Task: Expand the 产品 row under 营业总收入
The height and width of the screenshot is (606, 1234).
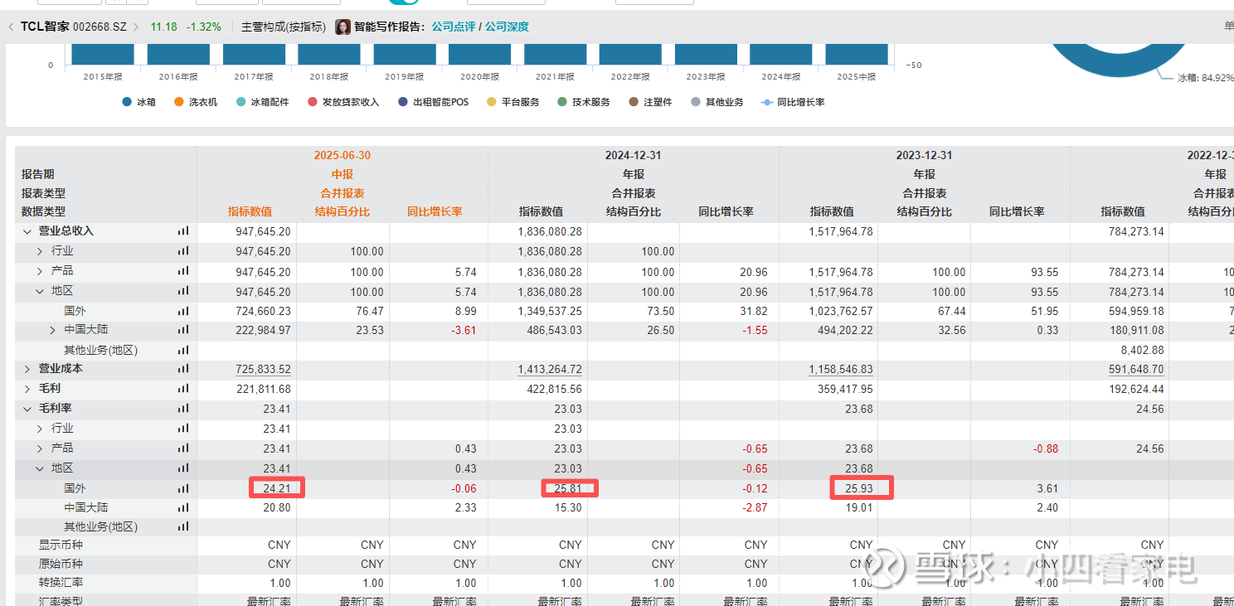Action: tap(40, 271)
